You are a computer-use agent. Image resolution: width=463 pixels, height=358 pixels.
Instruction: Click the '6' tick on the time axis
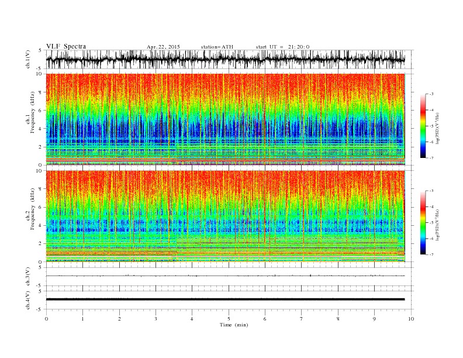[x=265, y=319]
